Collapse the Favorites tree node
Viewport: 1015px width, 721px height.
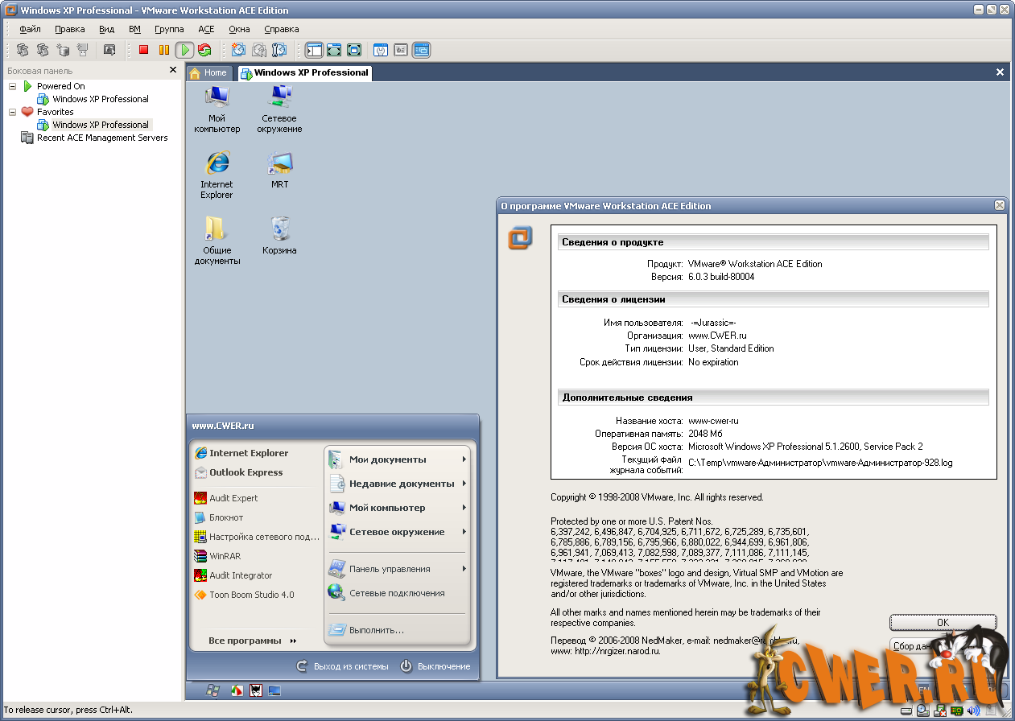12,112
